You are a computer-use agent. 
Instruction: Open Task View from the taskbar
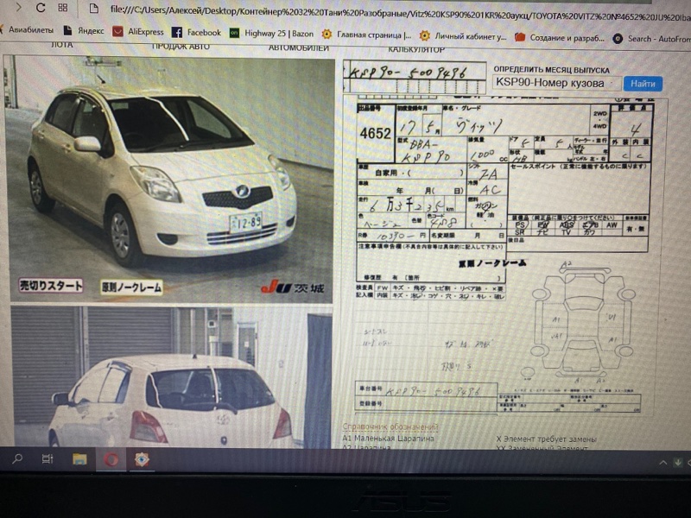coord(48,459)
